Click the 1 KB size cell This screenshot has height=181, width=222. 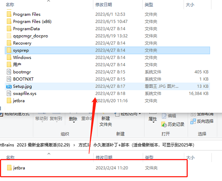pos(204,79)
